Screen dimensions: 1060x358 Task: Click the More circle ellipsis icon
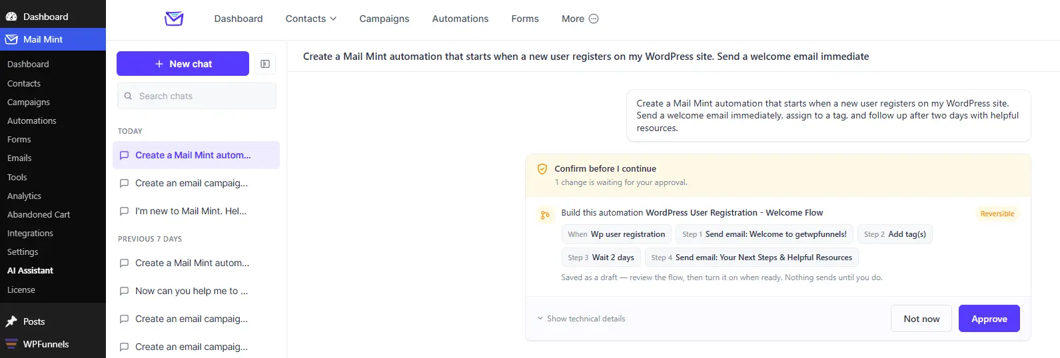pos(594,19)
